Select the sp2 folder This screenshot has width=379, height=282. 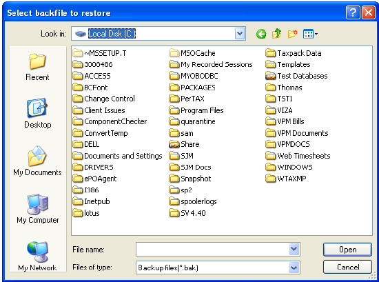(181, 190)
